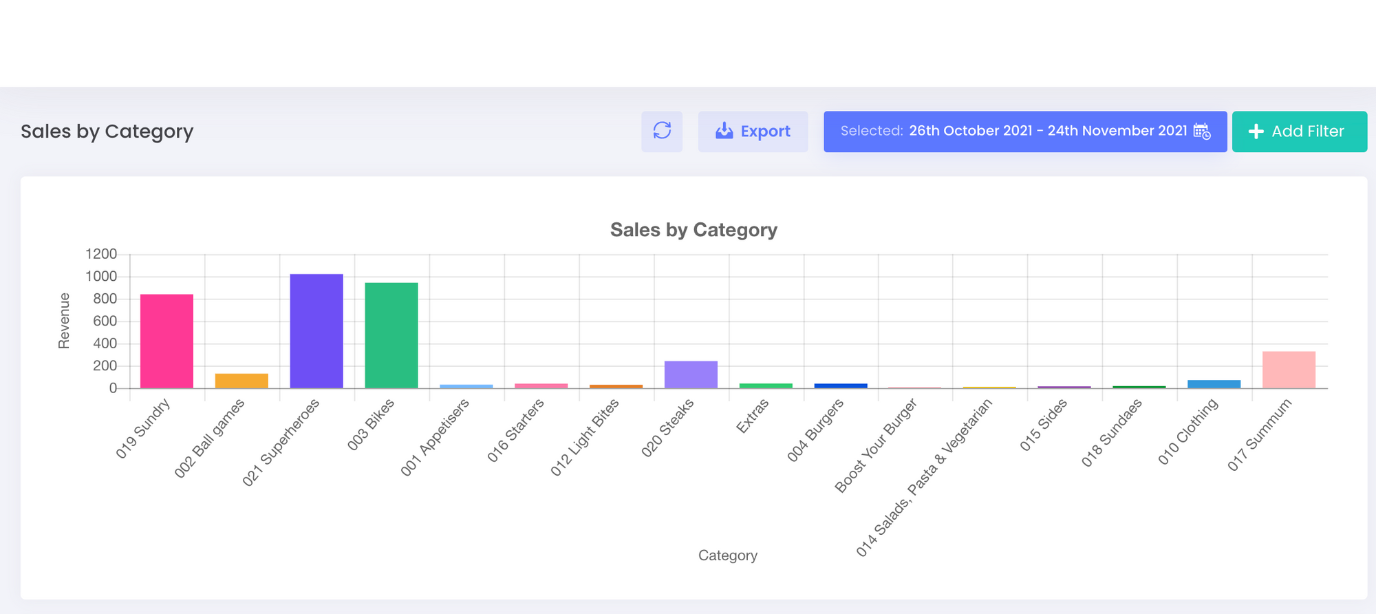Click the pink 019 Sundry bar
This screenshot has width=1376, height=614.
pos(166,341)
